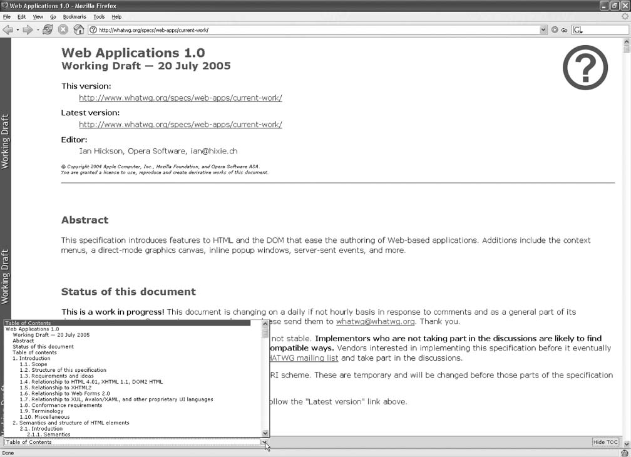Open the Go menu
The image size is (631, 457).
click(53, 17)
